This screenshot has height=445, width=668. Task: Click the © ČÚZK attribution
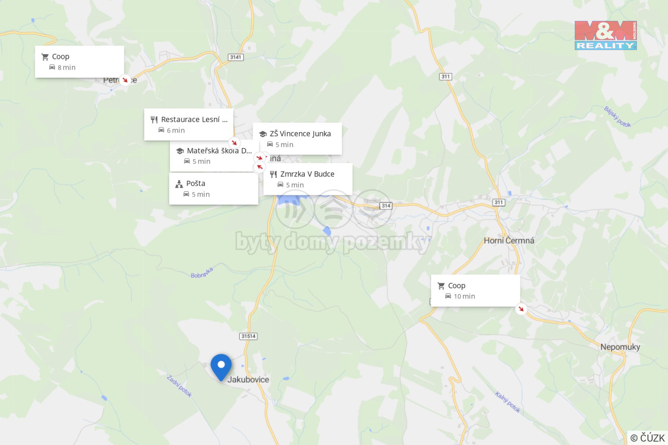648,438
